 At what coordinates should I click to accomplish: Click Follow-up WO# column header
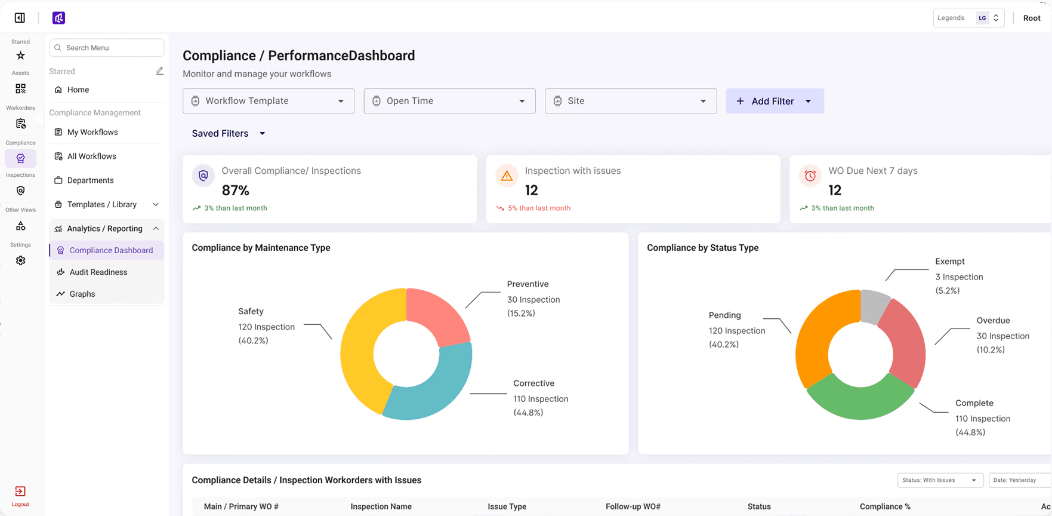pyautogui.click(x=633, y=506)
